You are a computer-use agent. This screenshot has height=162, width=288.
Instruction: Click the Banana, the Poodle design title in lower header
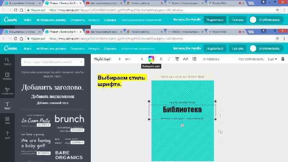point(187,48)
